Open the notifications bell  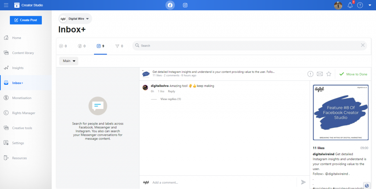pyautogui.click(x=350, y=5)
